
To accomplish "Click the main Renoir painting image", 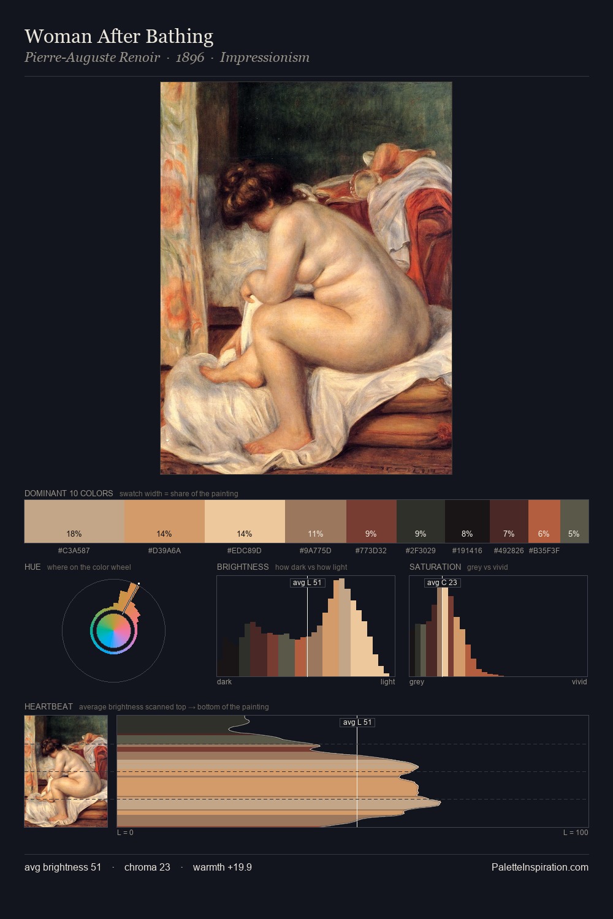I will coord(306,278).
